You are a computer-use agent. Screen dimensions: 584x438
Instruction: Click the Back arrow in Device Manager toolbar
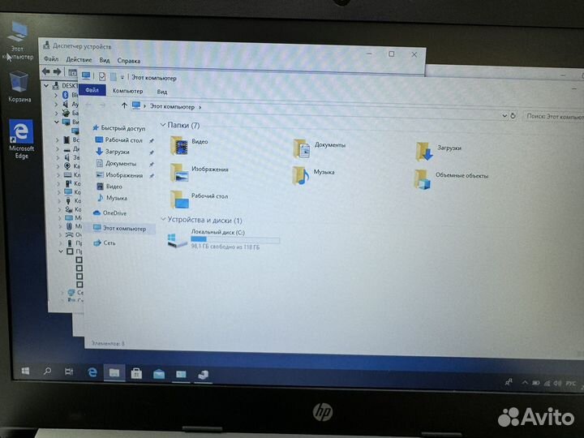pos(45,71)
